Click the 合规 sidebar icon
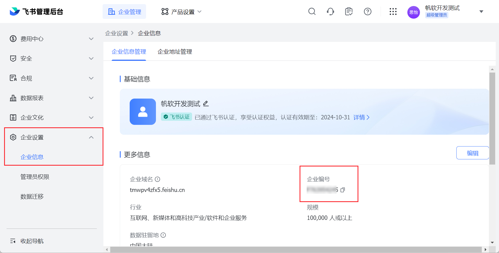Image resolution: width=499 pixels, height=253 pixels. (13, 78)
